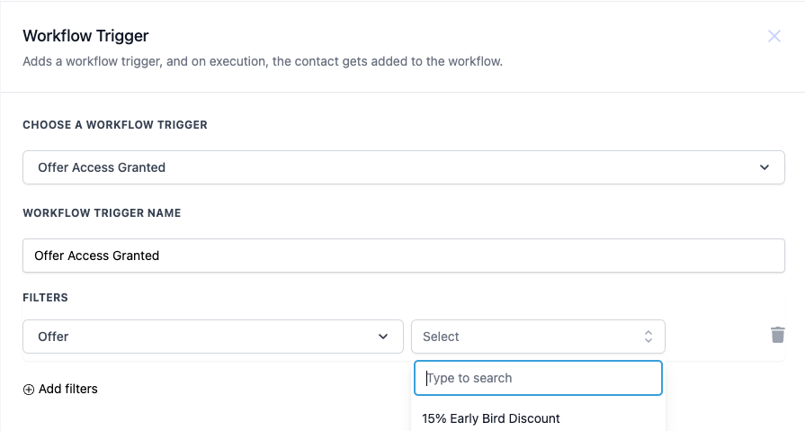Expand the Offer filter type dropdown
Image resolution: width=805 pixels, height=431 pixels.
tap(212, 337)
